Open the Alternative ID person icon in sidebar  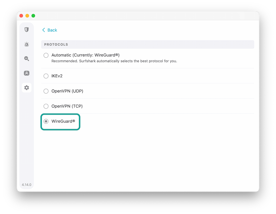(x=27, y=73)
